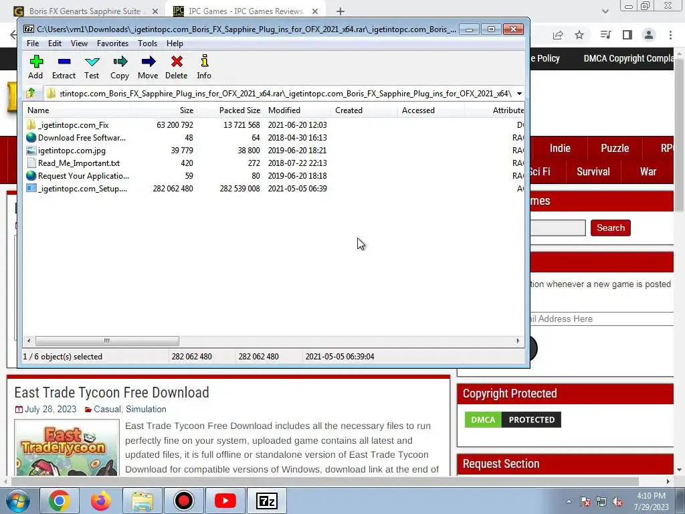The width and height of the screenshot is (685, 514).
Task: Click the East Trade Tycoon thumbnail
Action: pos(67,448)
